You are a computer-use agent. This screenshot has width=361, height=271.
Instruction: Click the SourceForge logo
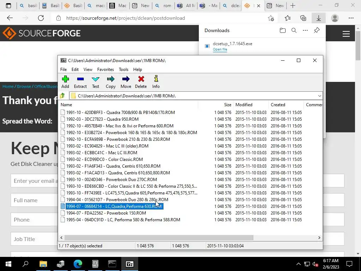(x=42, y=33)
